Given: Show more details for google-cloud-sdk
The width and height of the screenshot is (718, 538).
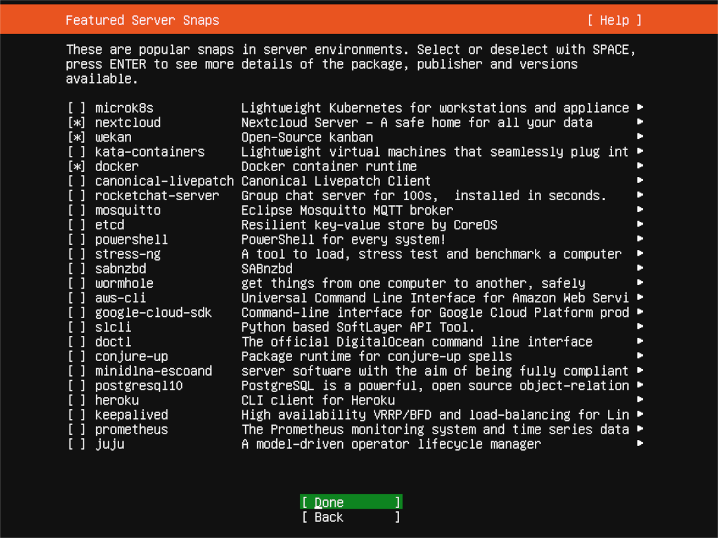Looking at the screenshot, I should click(x=640, y=312).
